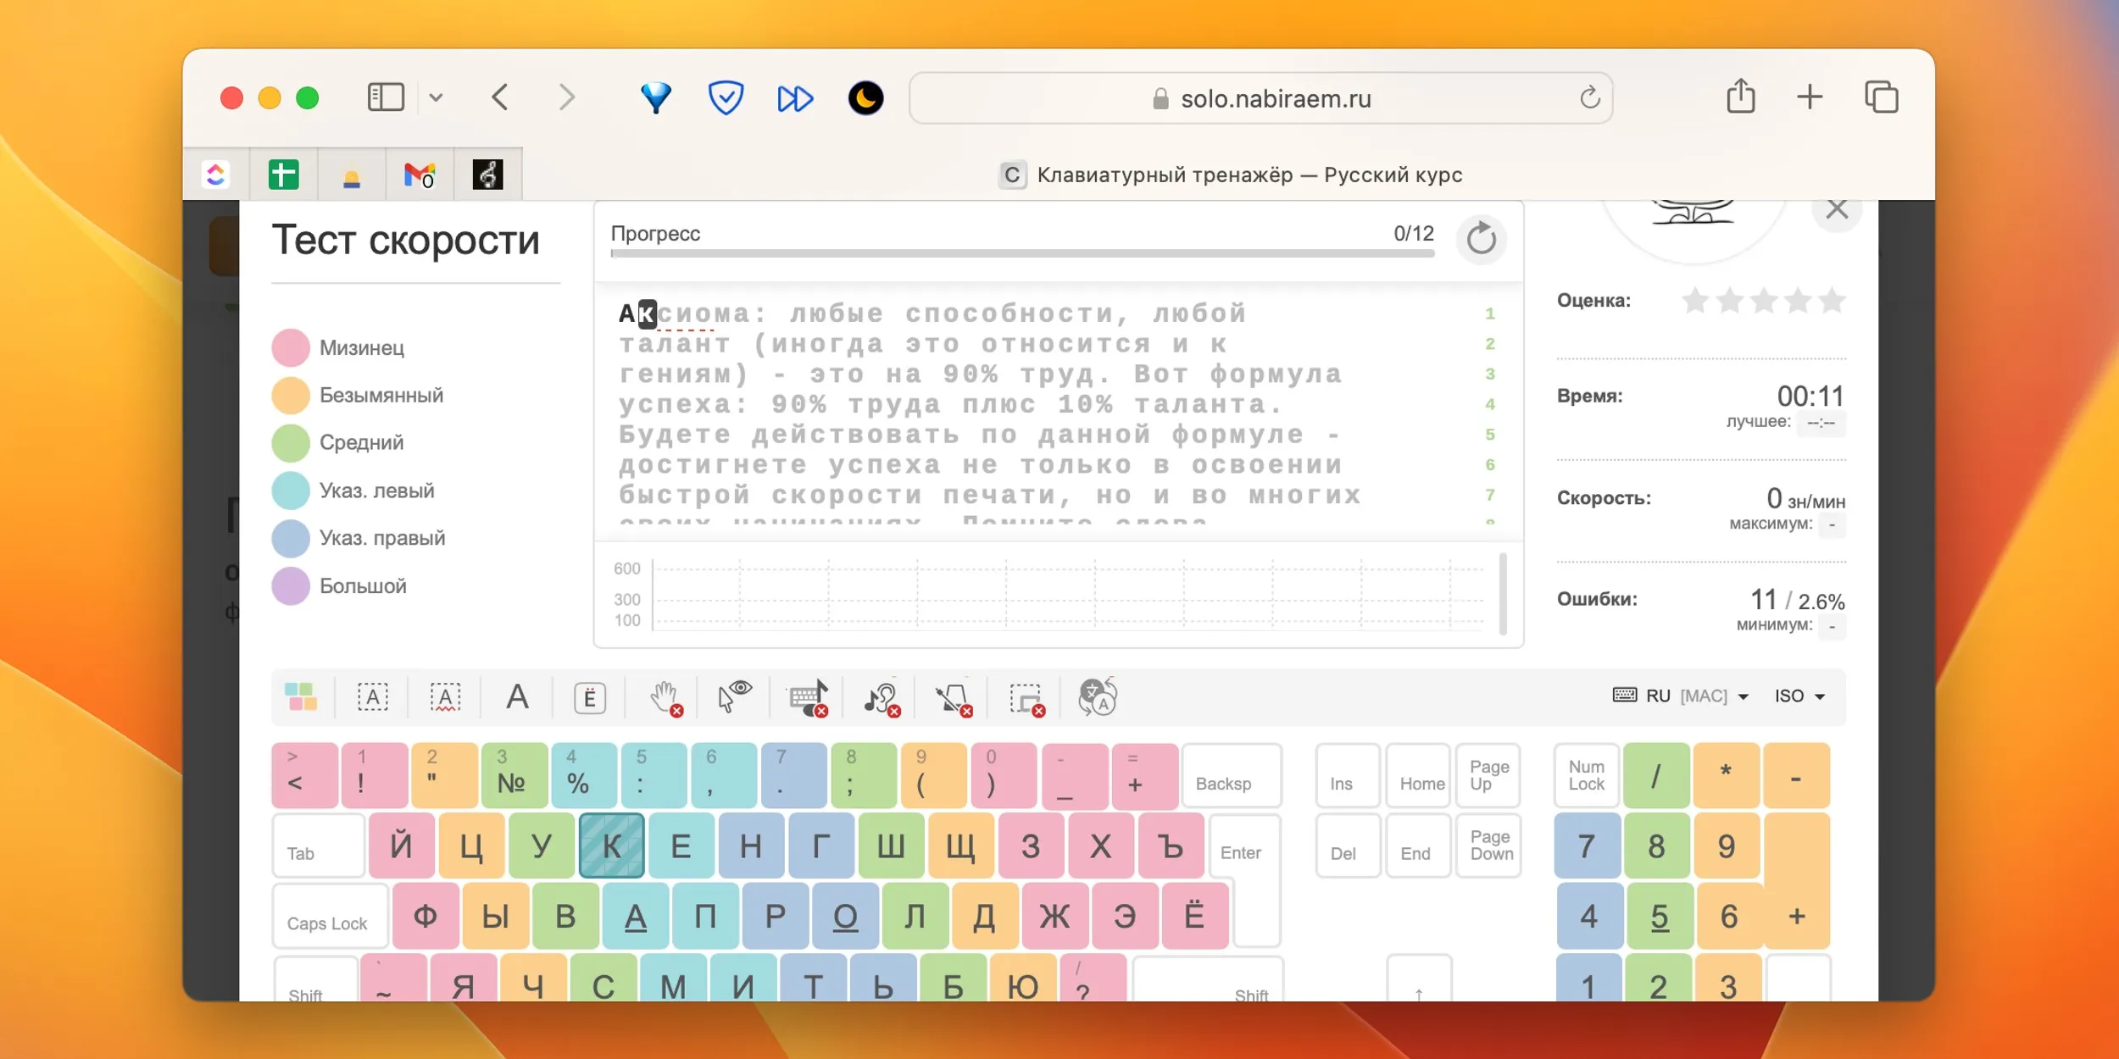Click the № key in number row
The image size is (2119, 1059).
(514, 775)
